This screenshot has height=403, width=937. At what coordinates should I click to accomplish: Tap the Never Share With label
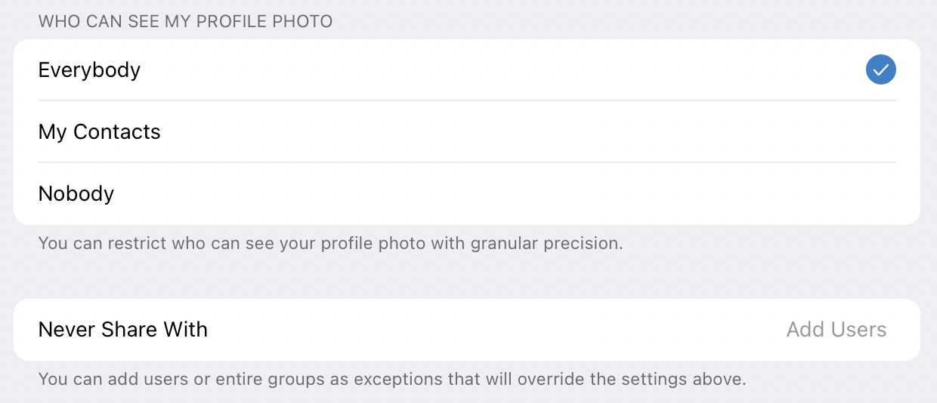(x=123, y=330)
